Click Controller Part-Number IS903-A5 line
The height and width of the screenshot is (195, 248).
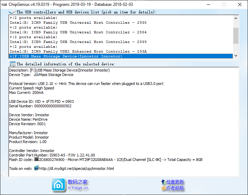point(52,155)
